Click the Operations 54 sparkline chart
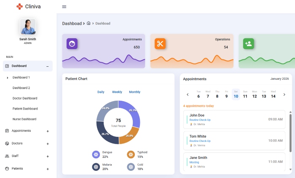 192,61
